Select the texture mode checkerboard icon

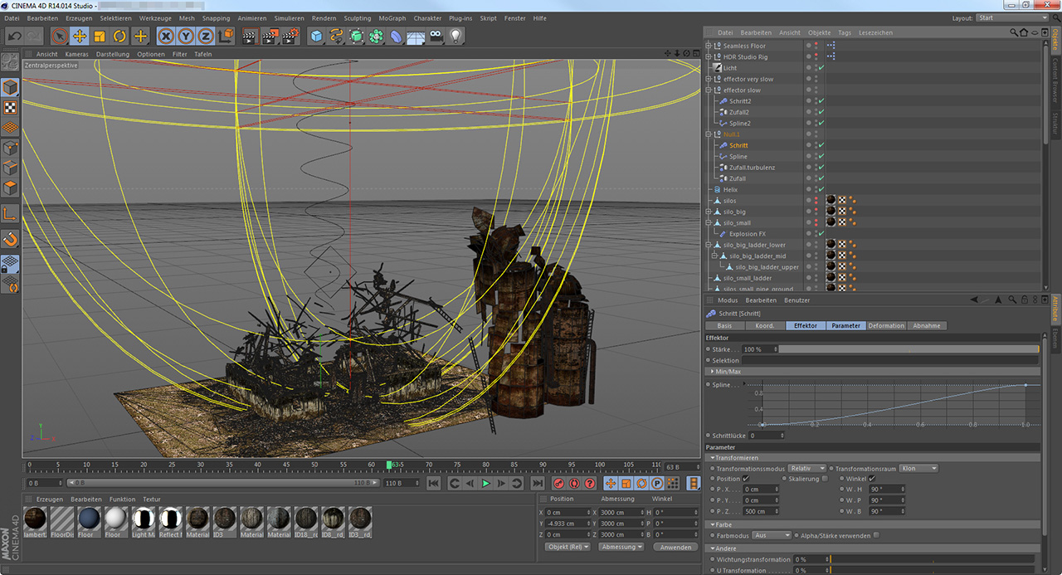10,107
